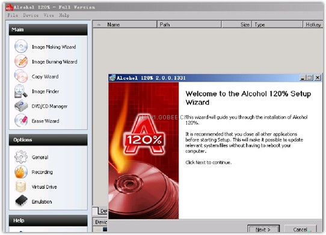This screenshot has height=235, width=326.
Task: Collapse the Main panel header
Action: pyautogui.click(x=48, y=29)
